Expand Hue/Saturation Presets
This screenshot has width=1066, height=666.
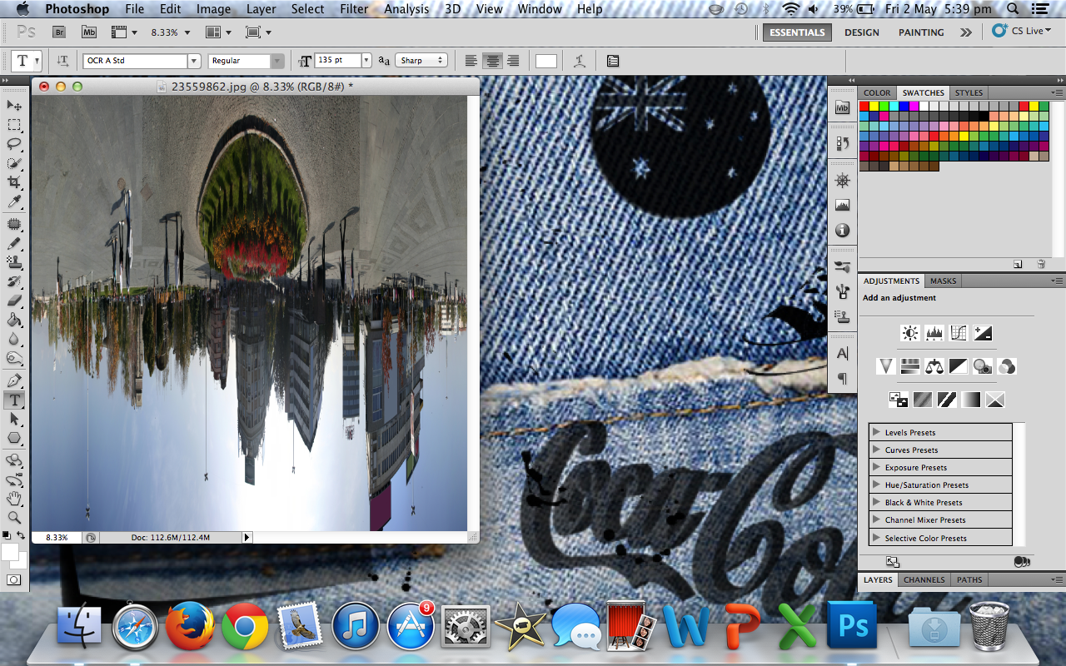coord(876,485)
